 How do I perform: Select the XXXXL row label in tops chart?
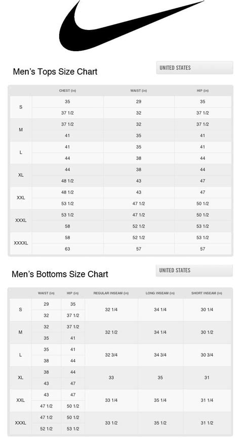[x=21, y=243]
